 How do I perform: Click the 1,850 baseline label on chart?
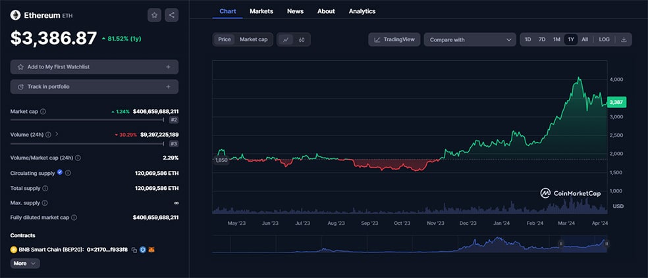[221, 160]
